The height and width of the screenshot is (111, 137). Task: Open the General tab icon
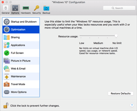coord(6,8)
